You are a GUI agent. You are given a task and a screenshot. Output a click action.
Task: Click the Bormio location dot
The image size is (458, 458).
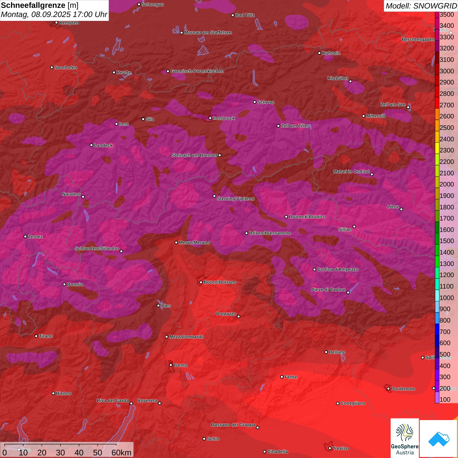click(x=64, y=284)
